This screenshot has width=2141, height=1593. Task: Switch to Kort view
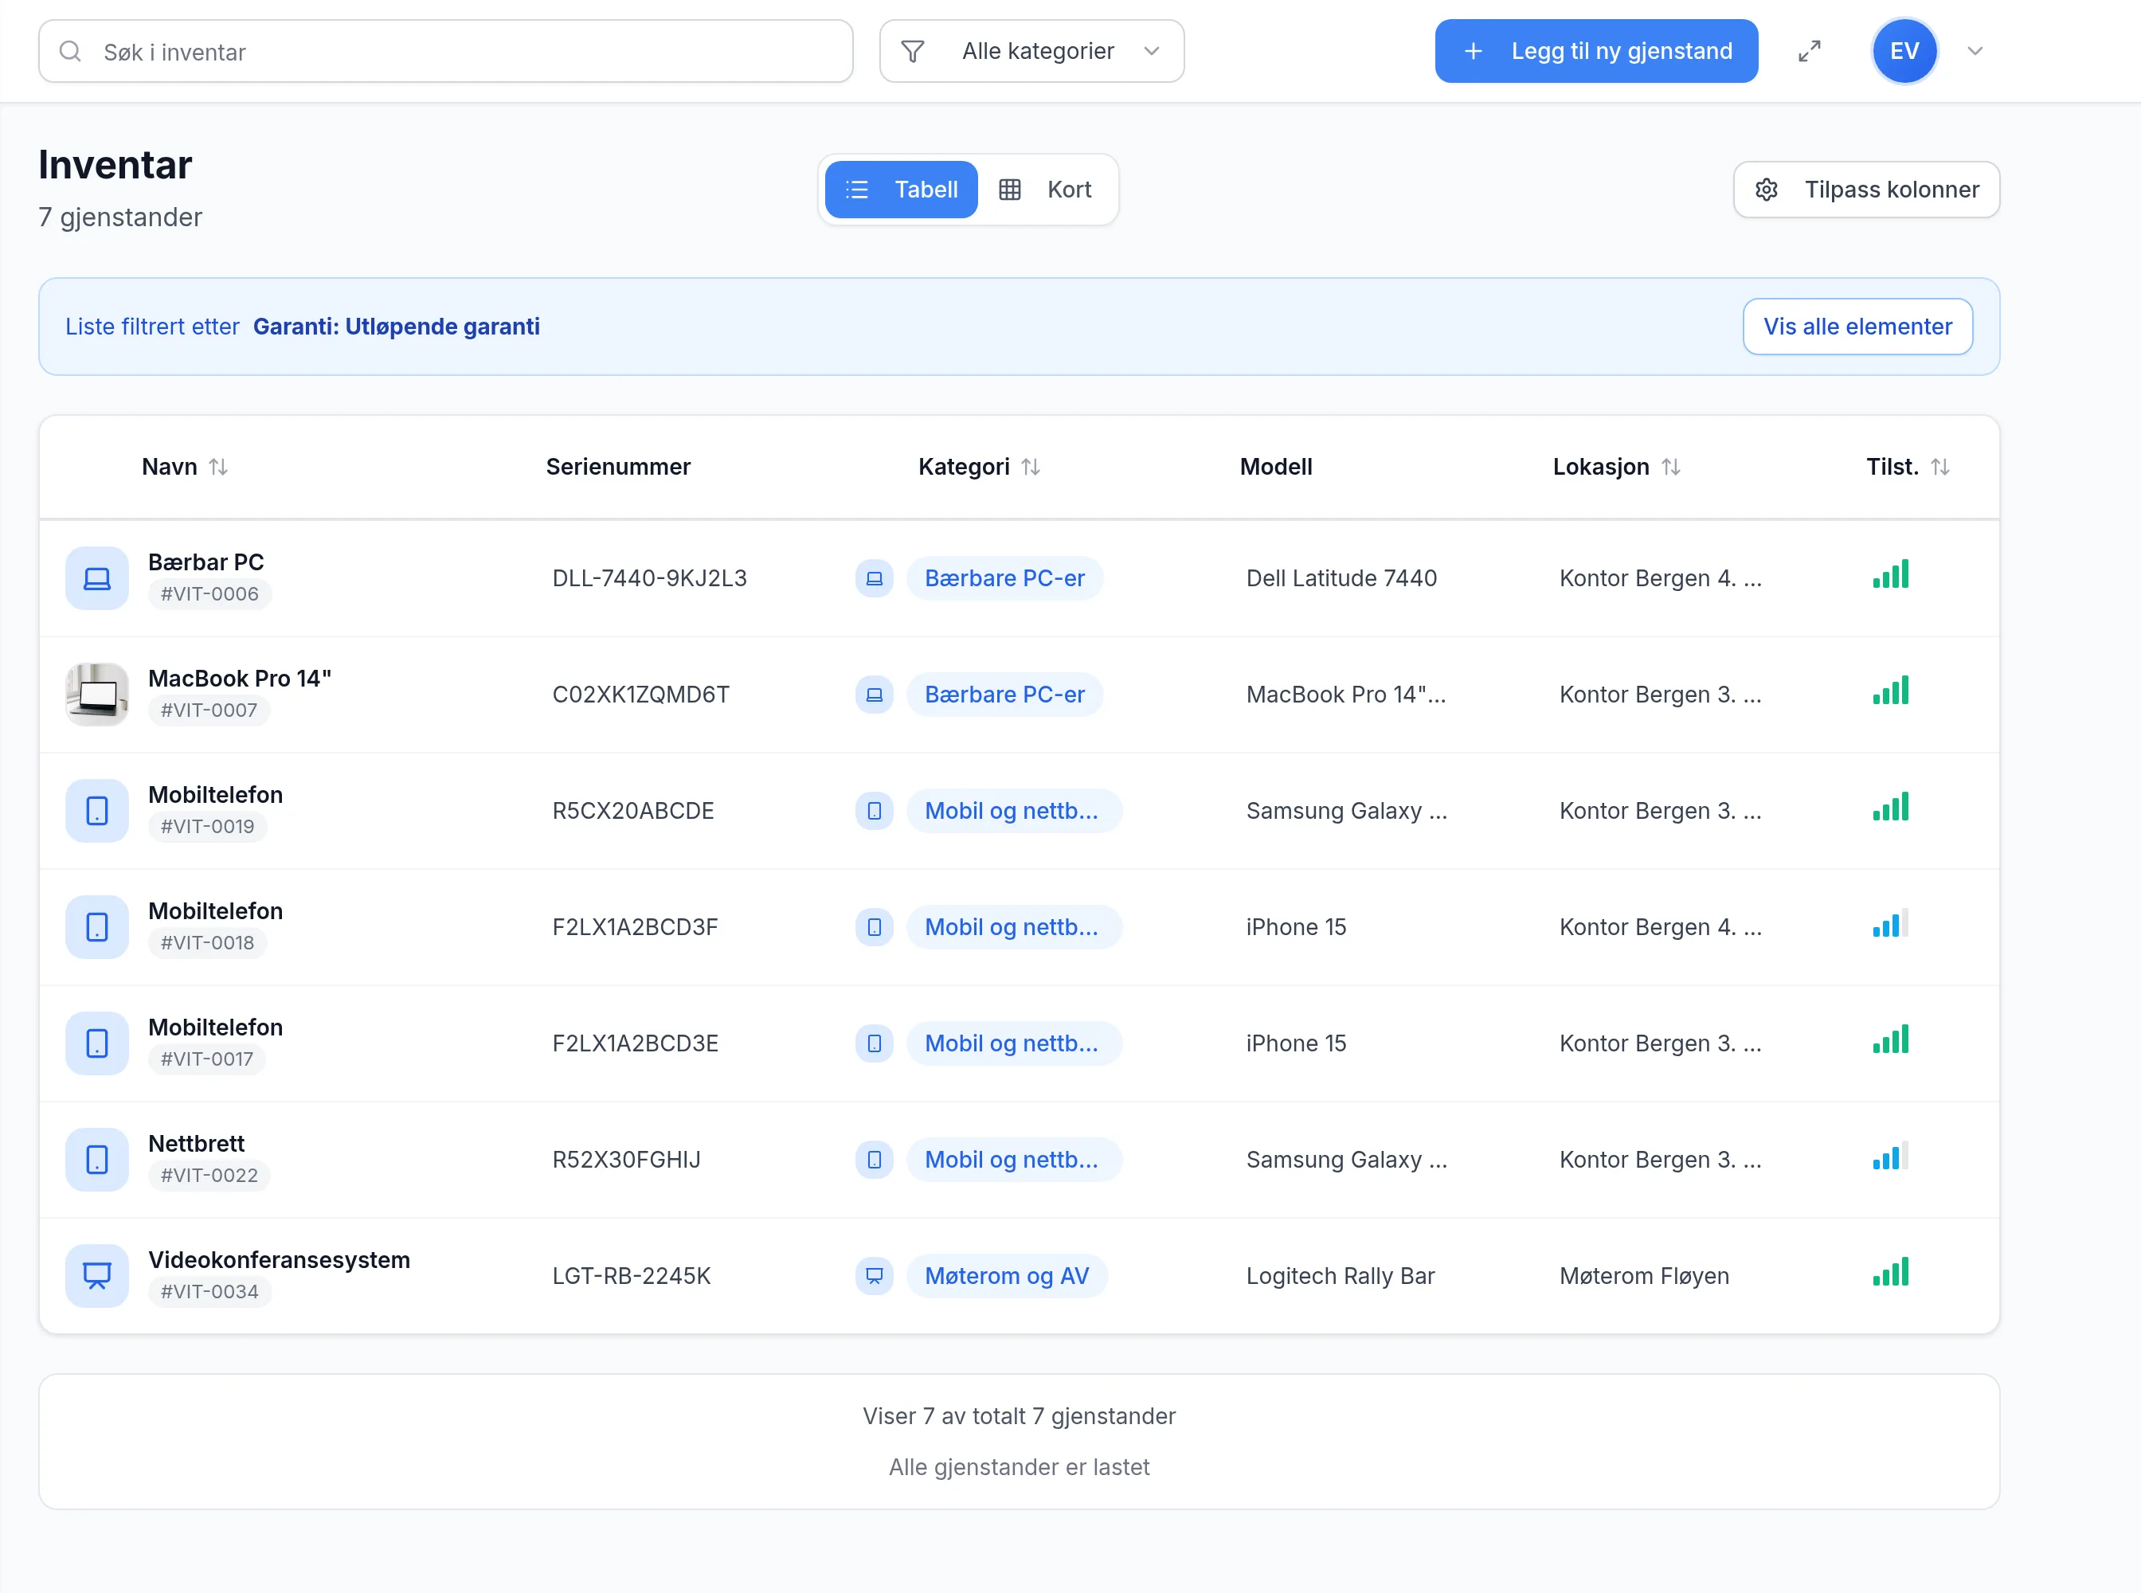[x=1047, y=190]
